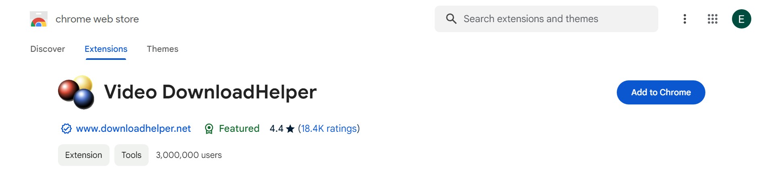Open the 18.4K ratings link

pos(329,129)
